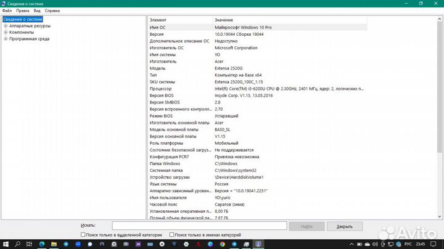Select the 'Роль платформы' row
The height and width of the screenshot is (249, 444).
[x=257, y=143]
